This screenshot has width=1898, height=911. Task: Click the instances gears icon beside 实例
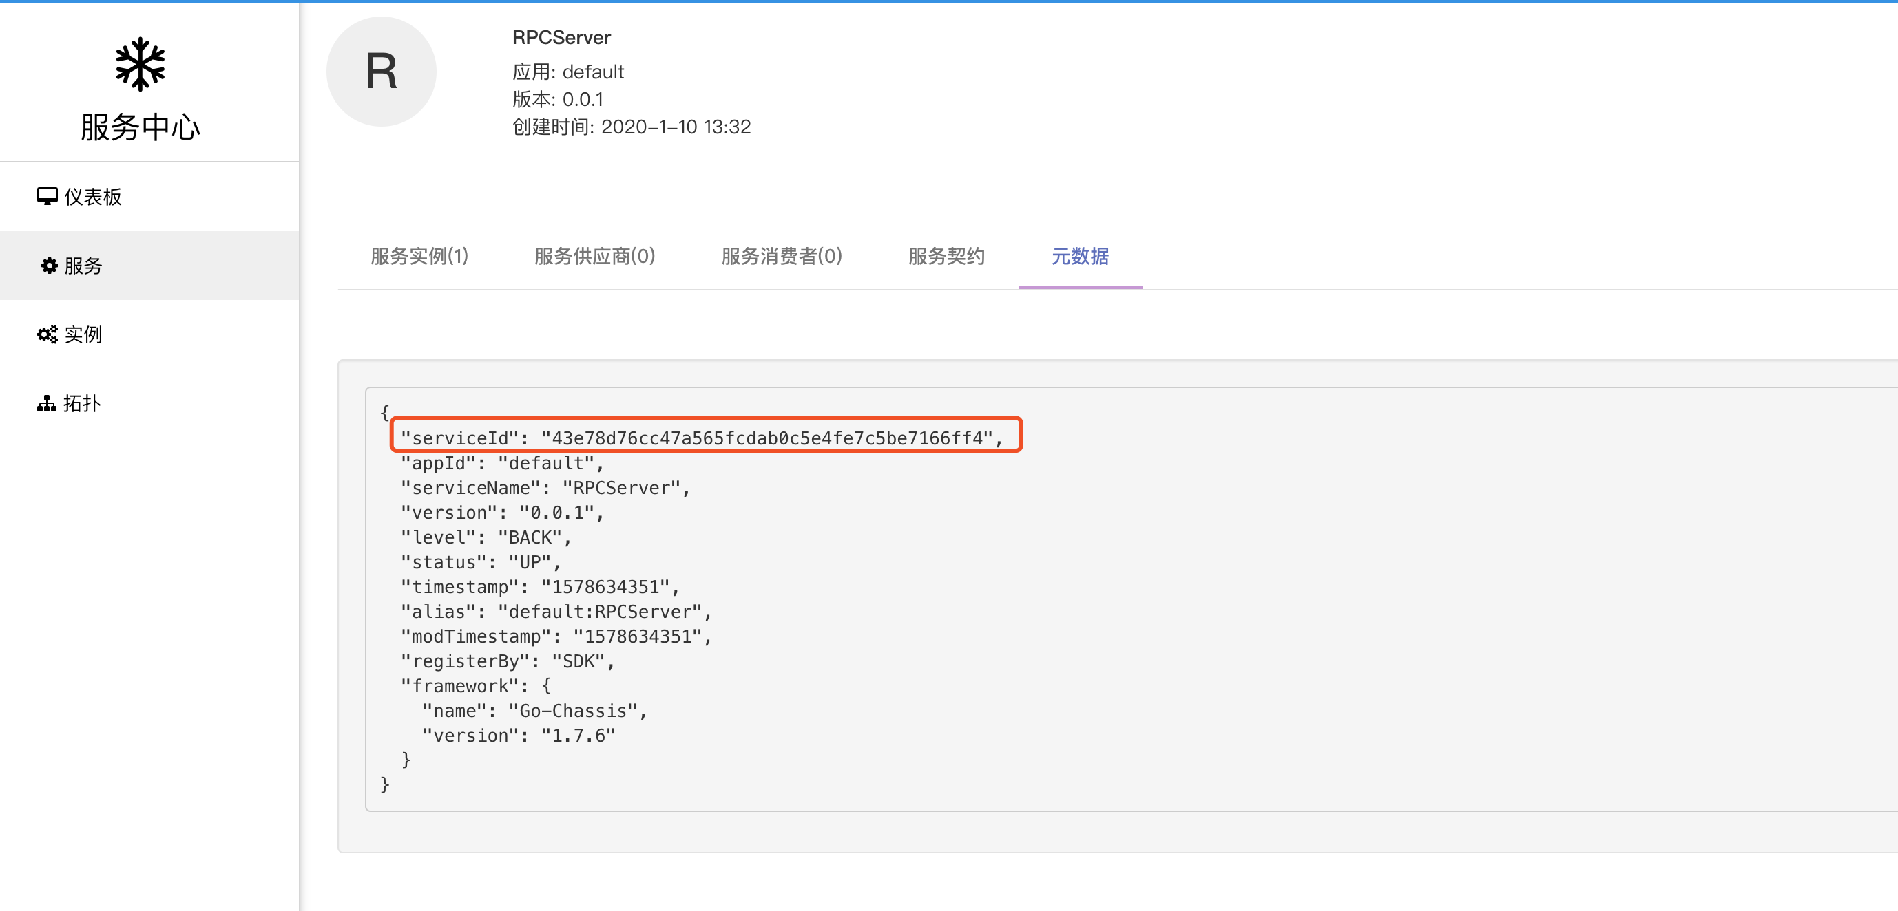(47, 333)
